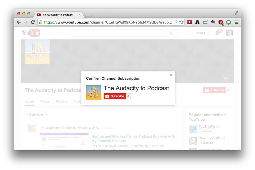Close the Confirm Channel Subscription dialog
Viewport: 255px width, 170px height.
point(171,75)
